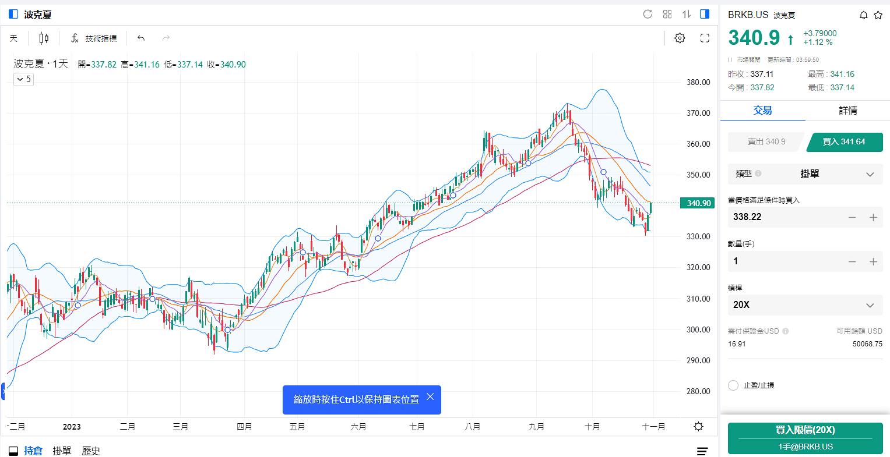Open the multi-chart grid layout
The image size is (890, 457).
[667, 14]
